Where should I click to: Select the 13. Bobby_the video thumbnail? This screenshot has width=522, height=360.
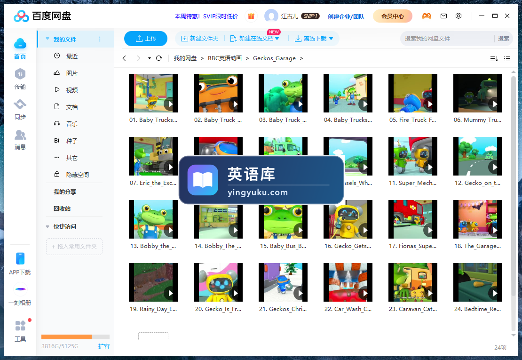(x=153, y=219)
